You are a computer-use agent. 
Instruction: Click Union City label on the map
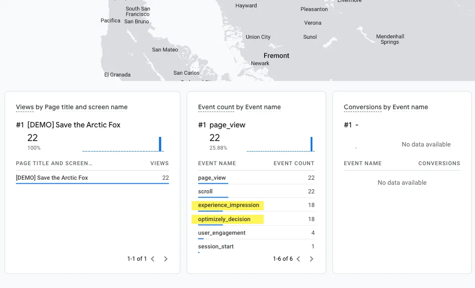(x=258, y=37)
